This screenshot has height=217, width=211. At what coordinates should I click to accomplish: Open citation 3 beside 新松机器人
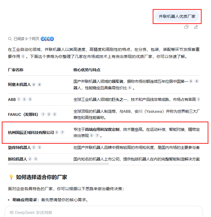(x=36, y=159)
